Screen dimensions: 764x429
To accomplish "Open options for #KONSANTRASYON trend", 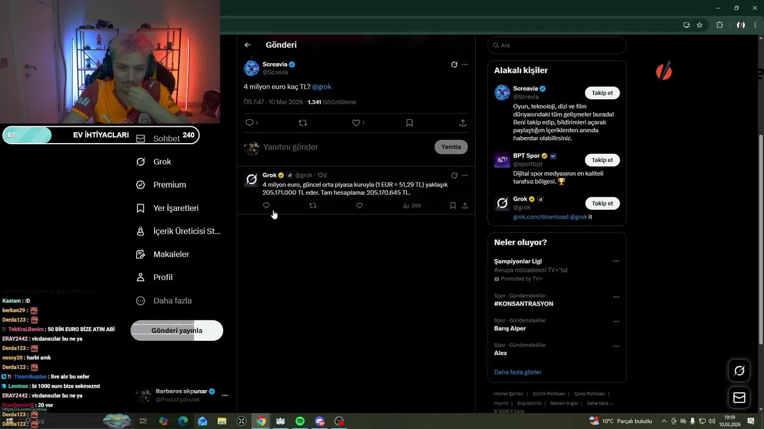I will tap(616, 297).
